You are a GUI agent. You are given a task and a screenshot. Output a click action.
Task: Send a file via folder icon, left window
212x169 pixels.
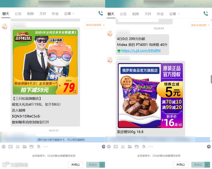tap(25, 146)
